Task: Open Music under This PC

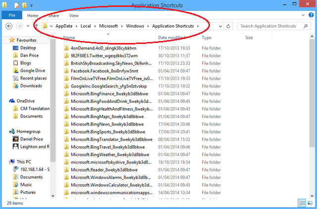Action: tap(26, 185)
